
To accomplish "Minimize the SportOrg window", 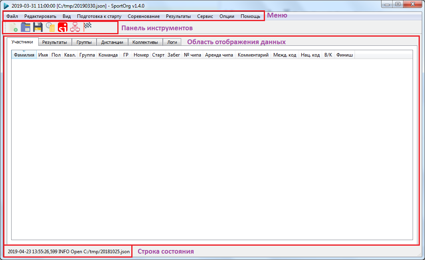I will pyautogui.click(x=387, y=4).
